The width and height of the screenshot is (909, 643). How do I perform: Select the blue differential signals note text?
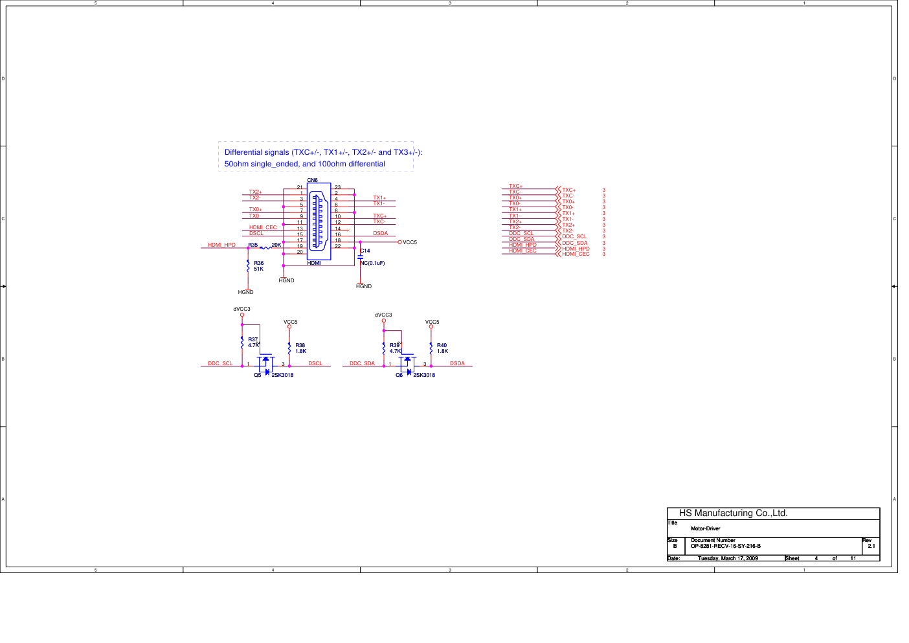(x=316, y=158)
